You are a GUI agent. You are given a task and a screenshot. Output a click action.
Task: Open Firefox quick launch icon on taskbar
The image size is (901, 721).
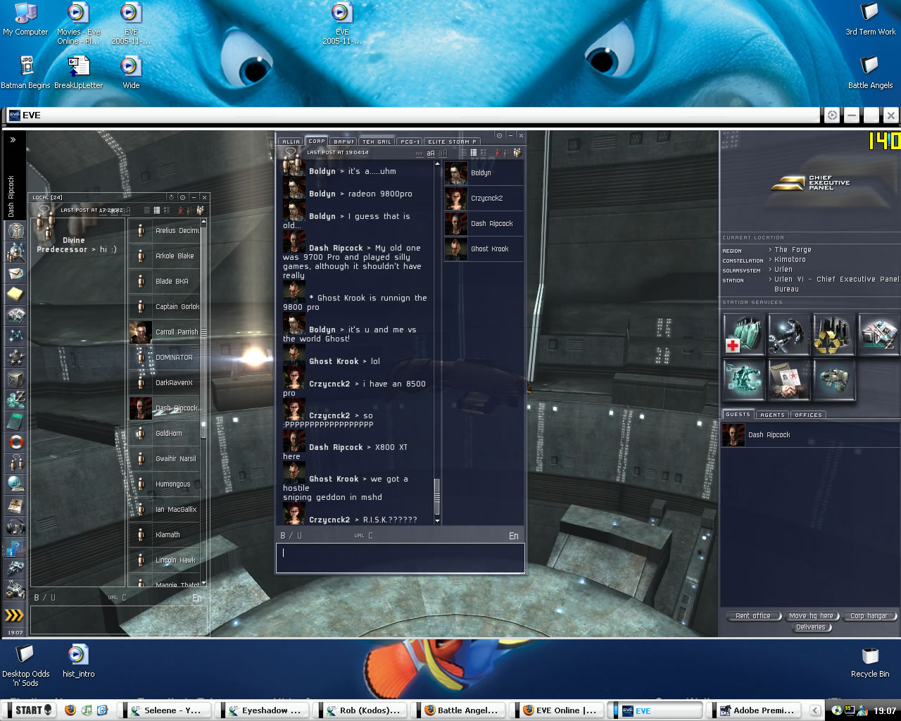[70, 710]
